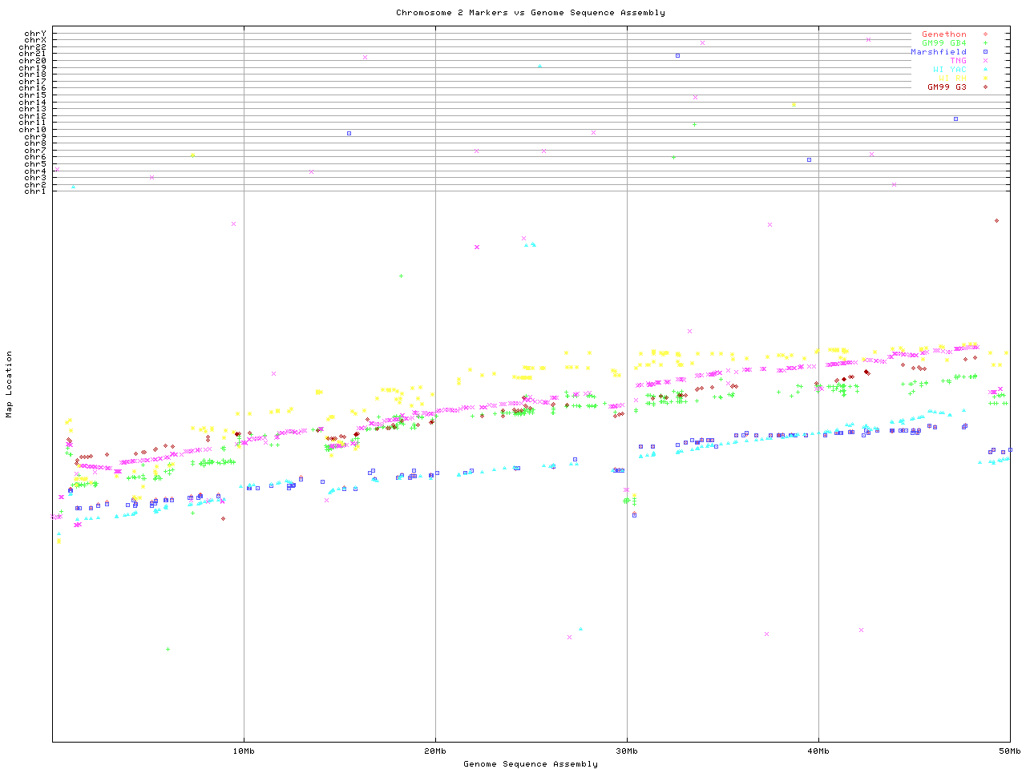Select the yellow data point on chr14 row

point(794,104)
